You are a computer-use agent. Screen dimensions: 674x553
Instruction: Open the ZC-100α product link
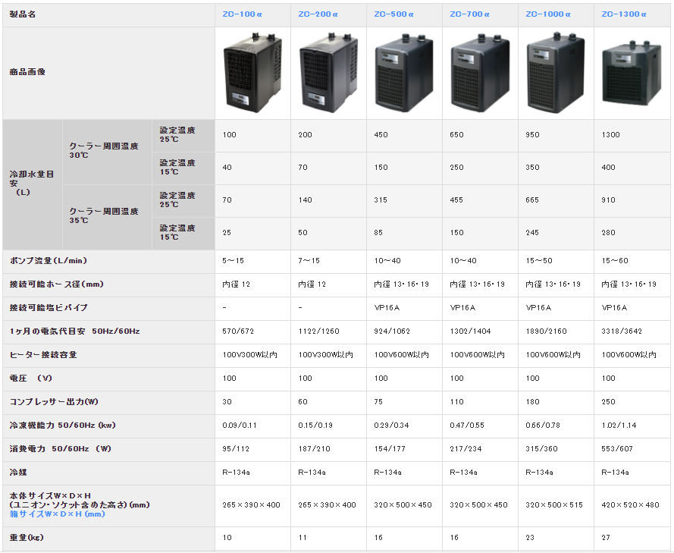(244, 14)
